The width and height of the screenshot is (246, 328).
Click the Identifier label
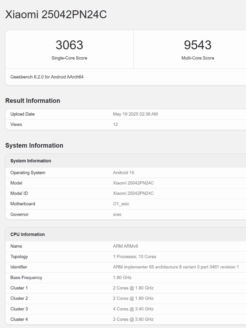[x=19, y=267]
